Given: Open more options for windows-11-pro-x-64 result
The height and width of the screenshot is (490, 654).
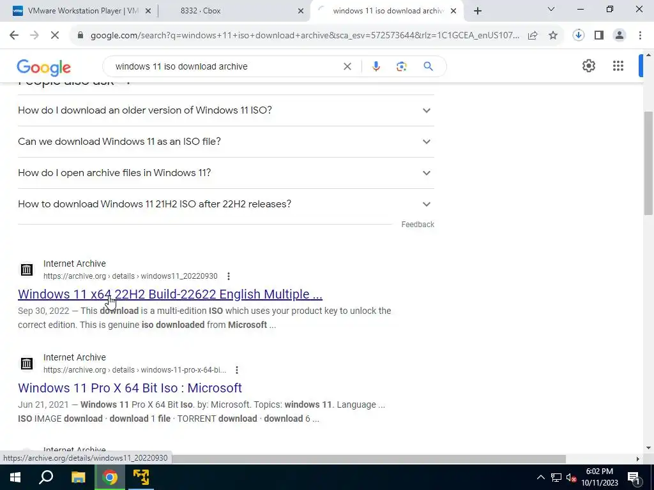Looking at the screenshot, I should pyautogui.click(x=236, y=370).
